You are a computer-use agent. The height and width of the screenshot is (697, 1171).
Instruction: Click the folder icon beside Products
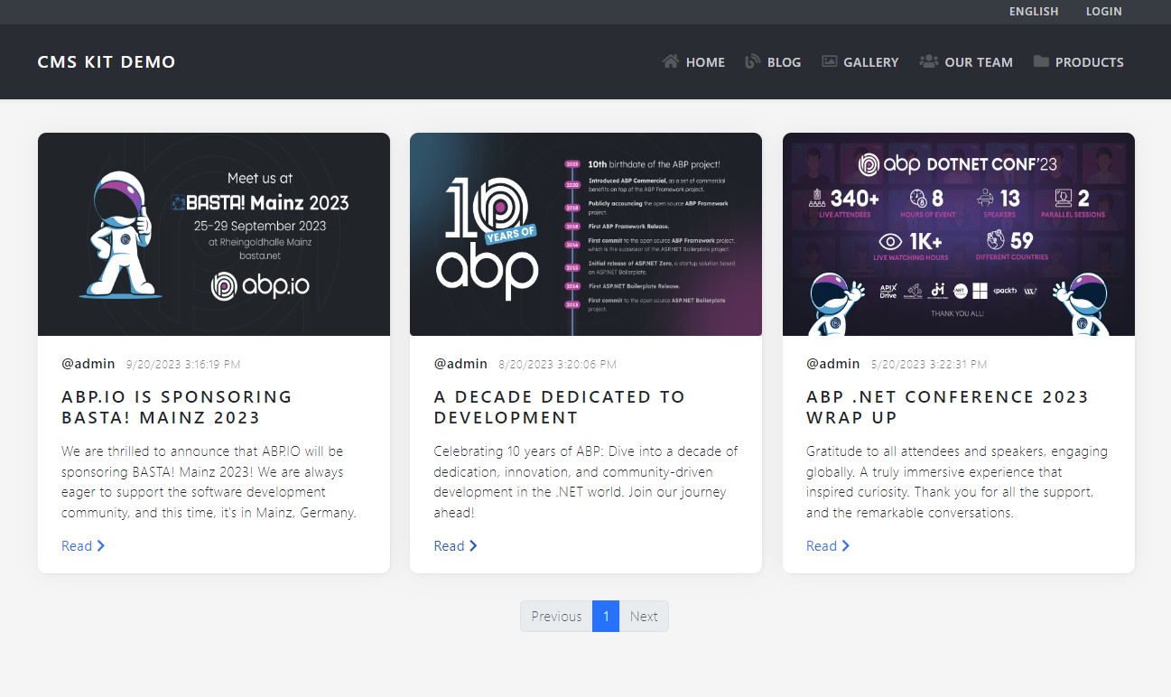[1041, 61]
